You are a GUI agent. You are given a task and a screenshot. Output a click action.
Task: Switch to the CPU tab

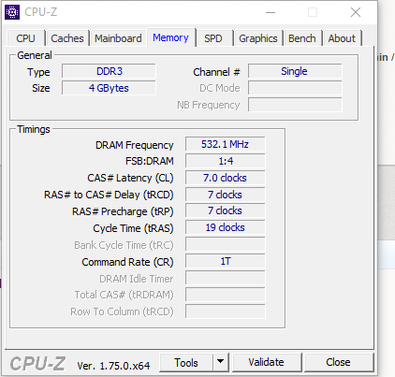pyautogui.click(x=25, y=38)
